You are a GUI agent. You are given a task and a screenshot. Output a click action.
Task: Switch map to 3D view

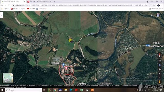click(x=160, y=61)
